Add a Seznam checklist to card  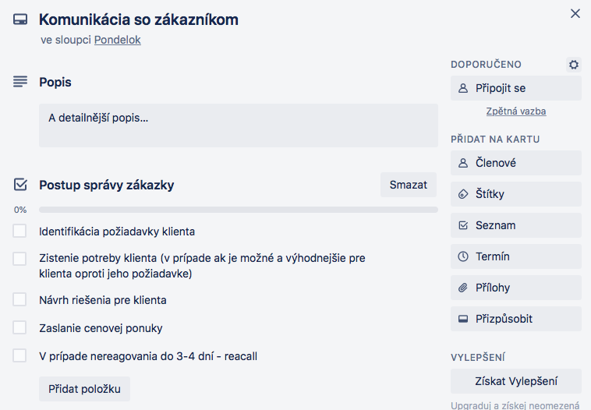pyautogui.click(x=516, y=225)
